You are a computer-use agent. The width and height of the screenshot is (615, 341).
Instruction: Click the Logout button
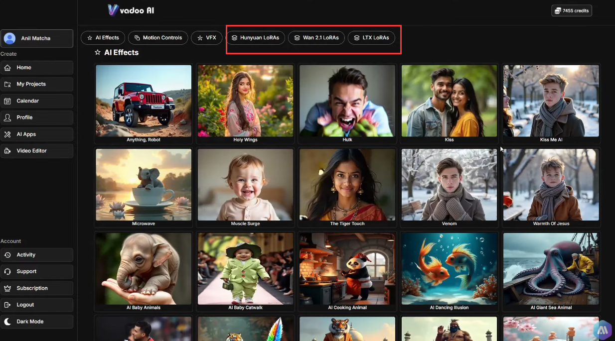pos(37,305)
